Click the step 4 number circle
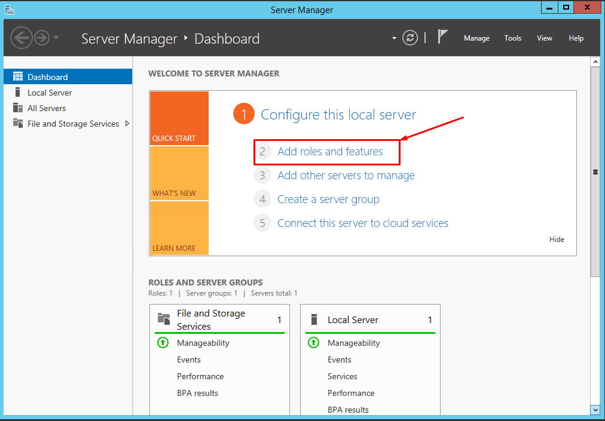The image size is (605, 421). [262, 199]
